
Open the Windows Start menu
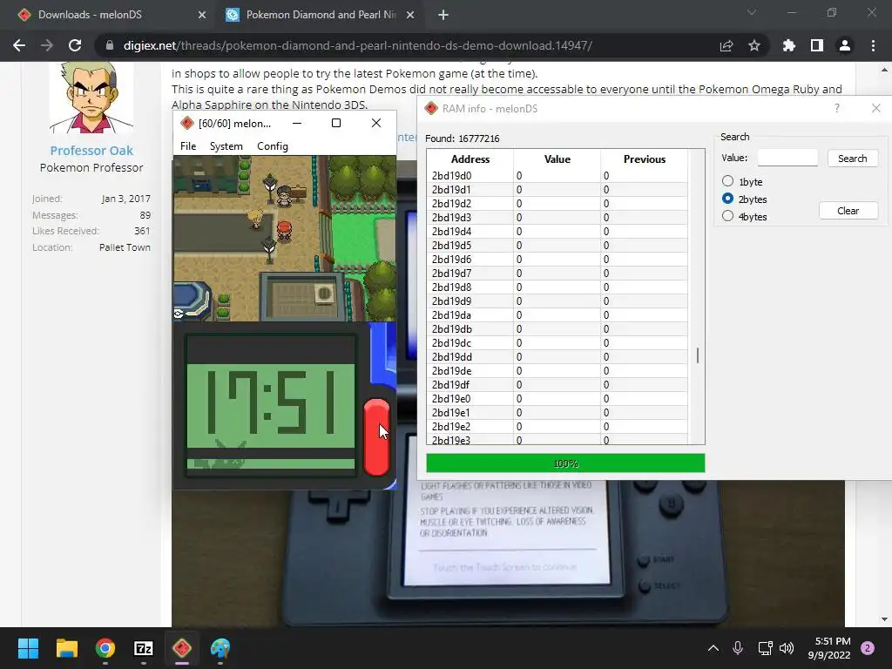pos(28,648)
